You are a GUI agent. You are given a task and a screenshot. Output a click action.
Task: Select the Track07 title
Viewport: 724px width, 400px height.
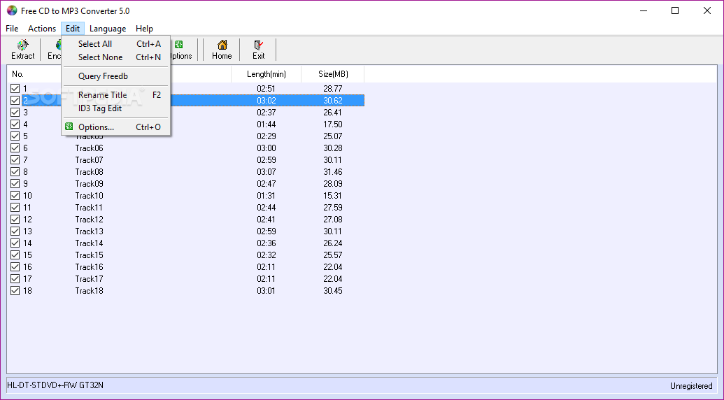pos(89,159)
